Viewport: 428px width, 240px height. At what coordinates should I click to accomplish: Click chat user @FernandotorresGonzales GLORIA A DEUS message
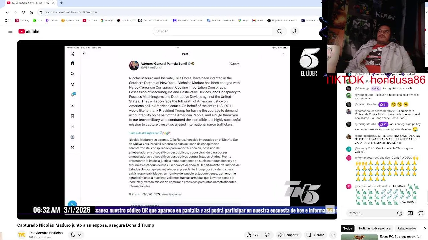pyautogui.click(x=384, y=168)
